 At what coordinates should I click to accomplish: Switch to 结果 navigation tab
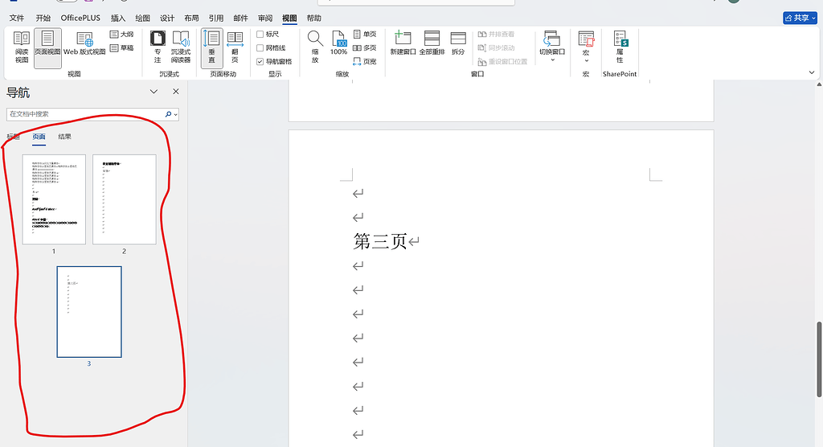[x=64, y=137]
